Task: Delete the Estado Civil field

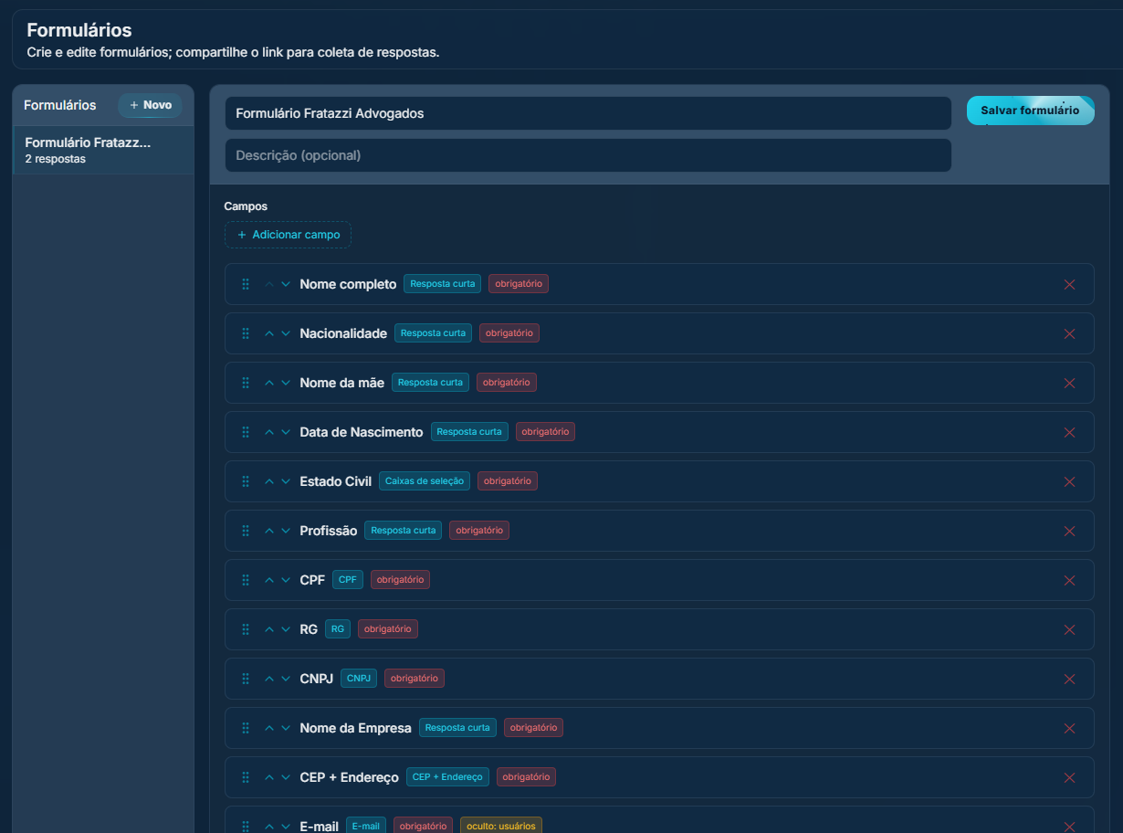Action: coord(1070,481)
